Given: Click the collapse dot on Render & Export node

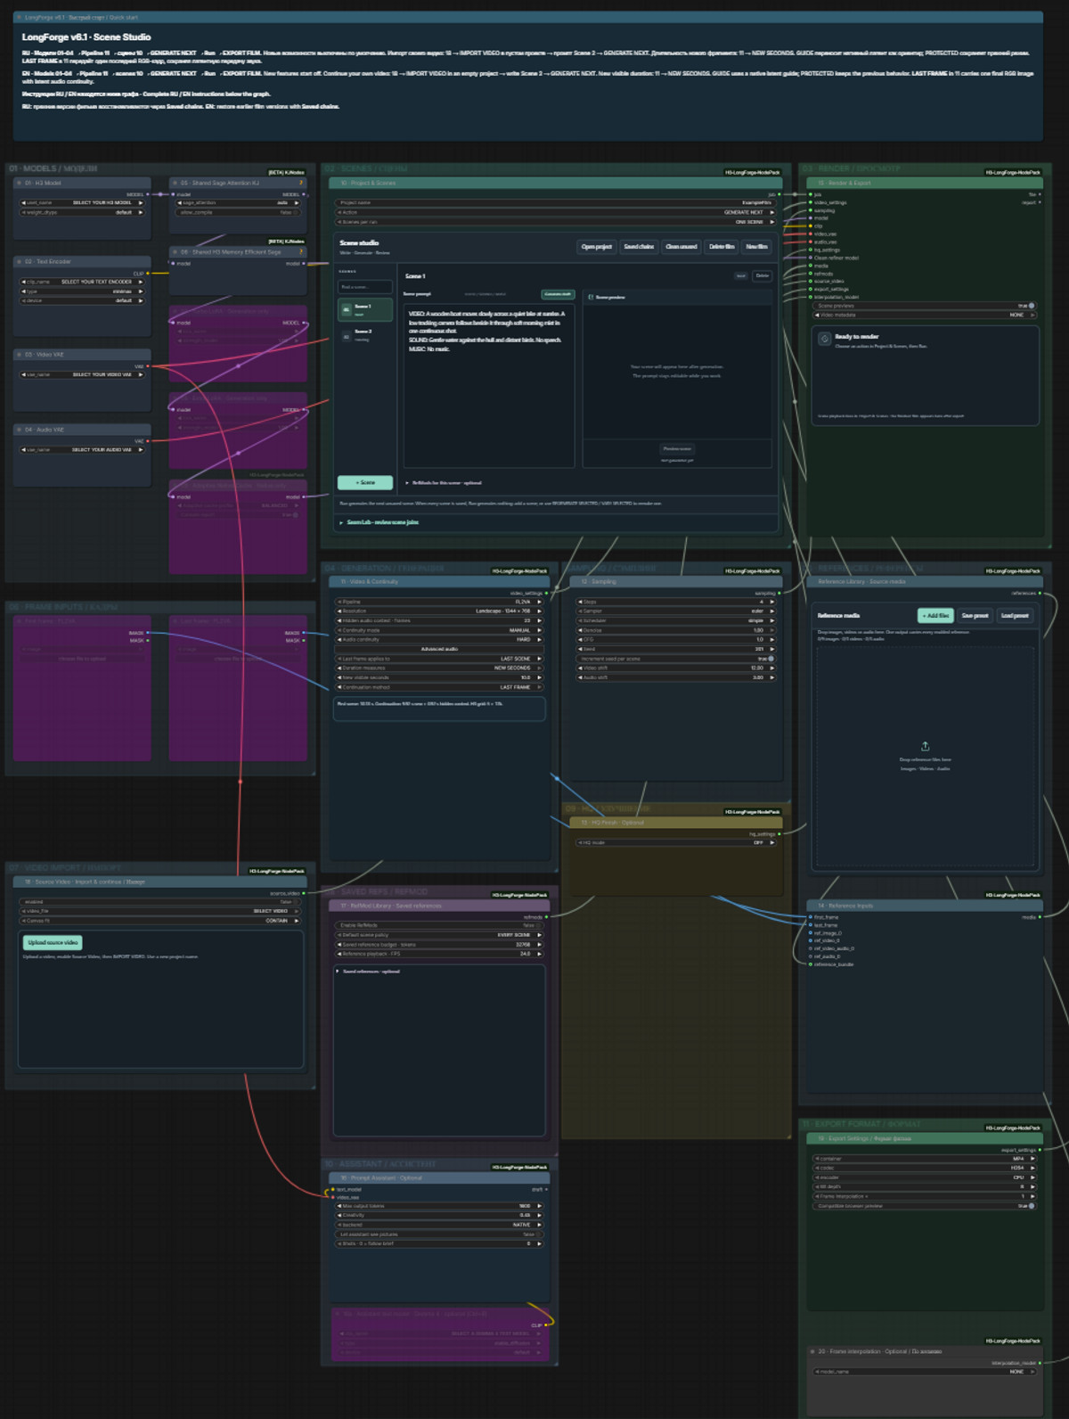Looking at the screenshot, I should [x=812, y=183].
